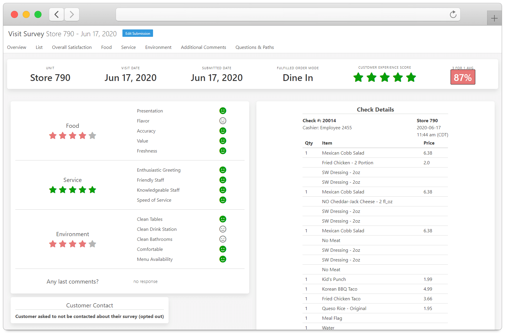Click the browser reload icon
The image size is (505, 333).
(453, 14)
